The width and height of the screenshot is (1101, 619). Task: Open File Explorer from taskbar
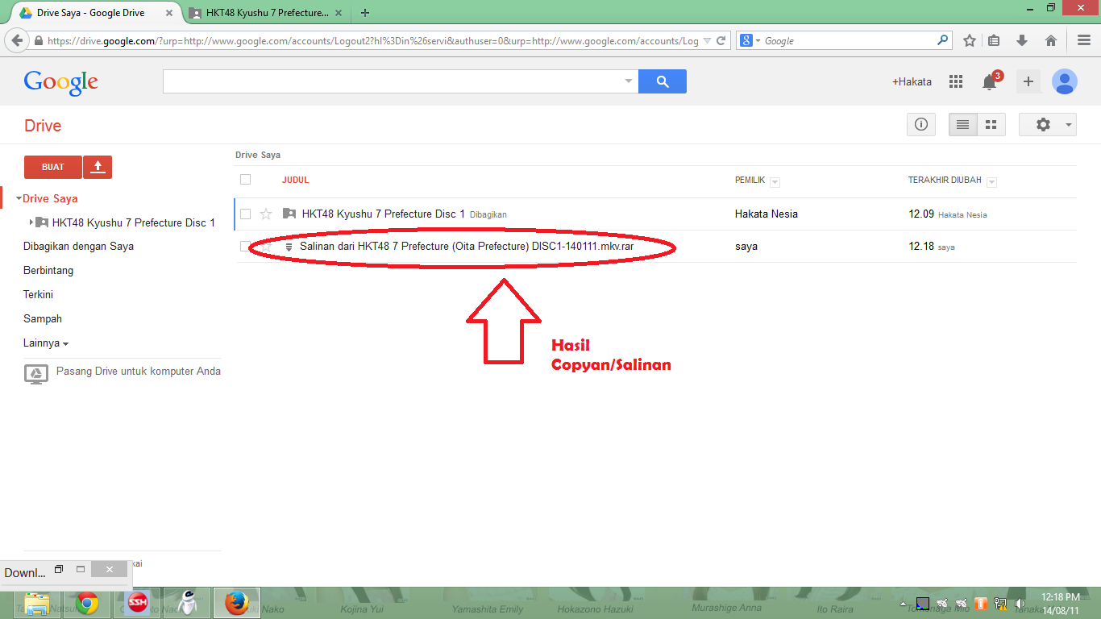37,603
